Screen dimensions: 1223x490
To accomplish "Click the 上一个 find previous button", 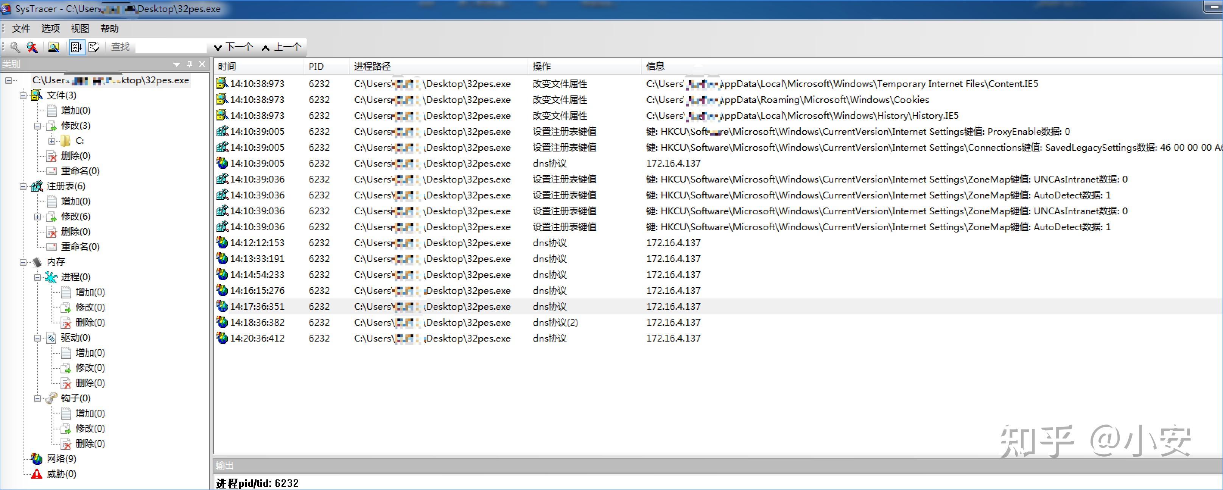I will (x=282, y=47).
